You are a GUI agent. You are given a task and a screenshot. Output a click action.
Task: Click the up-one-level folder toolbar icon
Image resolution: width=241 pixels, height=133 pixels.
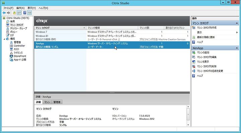point(14,13)
